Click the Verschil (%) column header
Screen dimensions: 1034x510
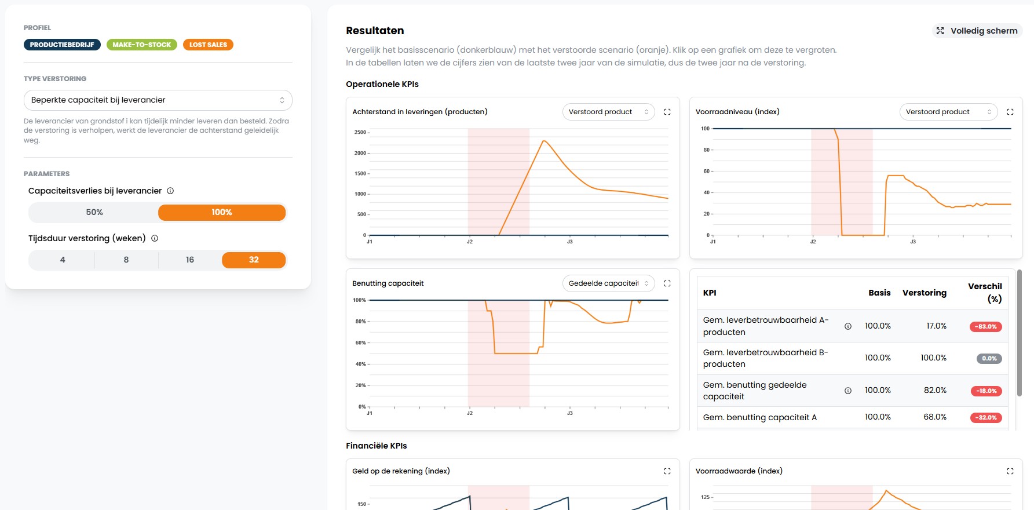click(985, 293)
